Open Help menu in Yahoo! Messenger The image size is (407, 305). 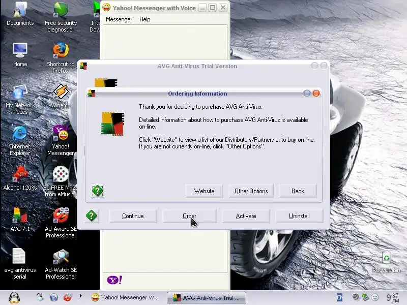pyautogui.click(x=144, y=19)
